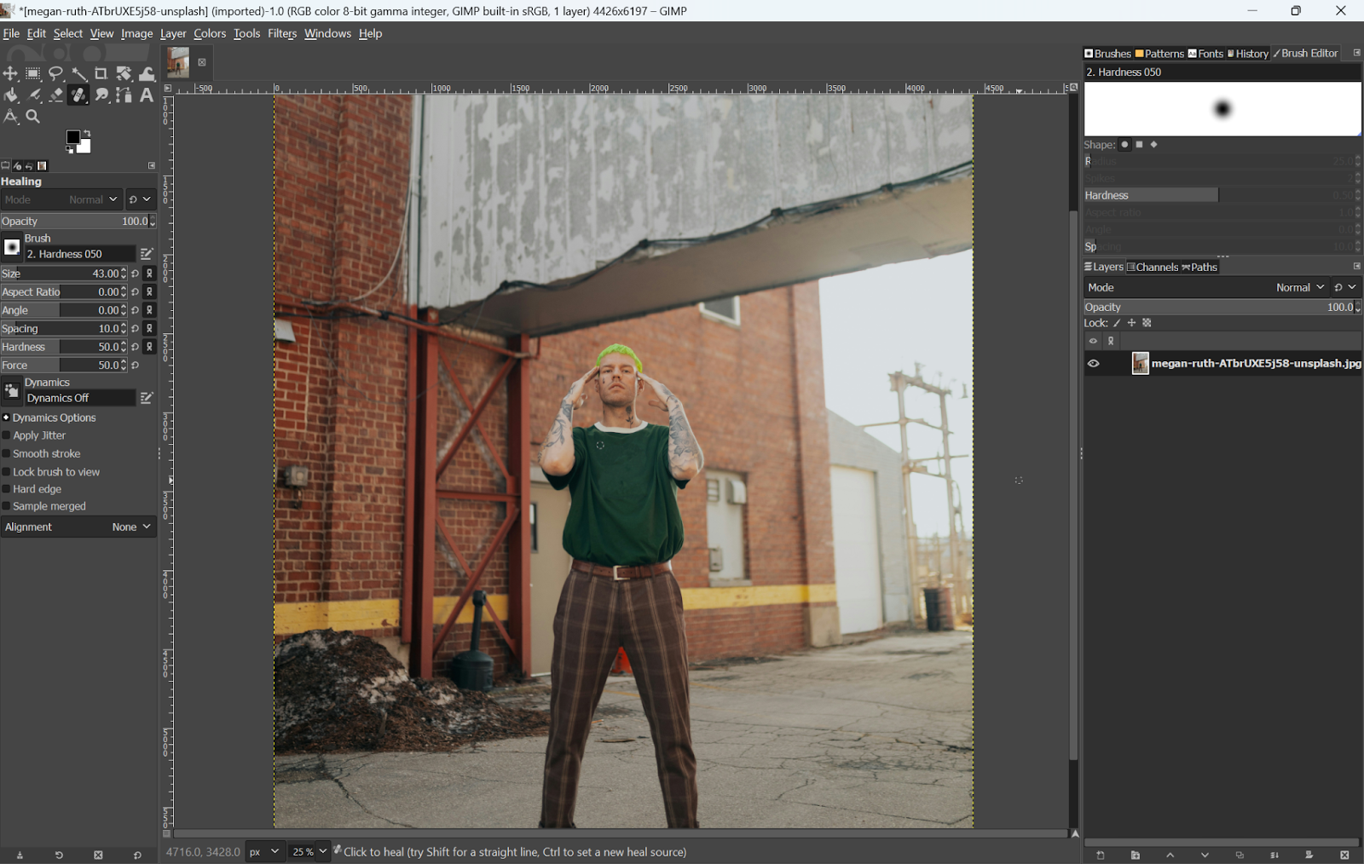Select the Ink pen tool
This screenshot has width=1364, height=864.
pos(33,95)
